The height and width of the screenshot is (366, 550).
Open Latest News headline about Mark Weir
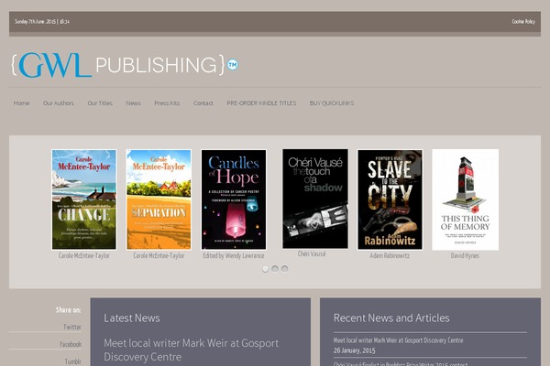point(192,350)
